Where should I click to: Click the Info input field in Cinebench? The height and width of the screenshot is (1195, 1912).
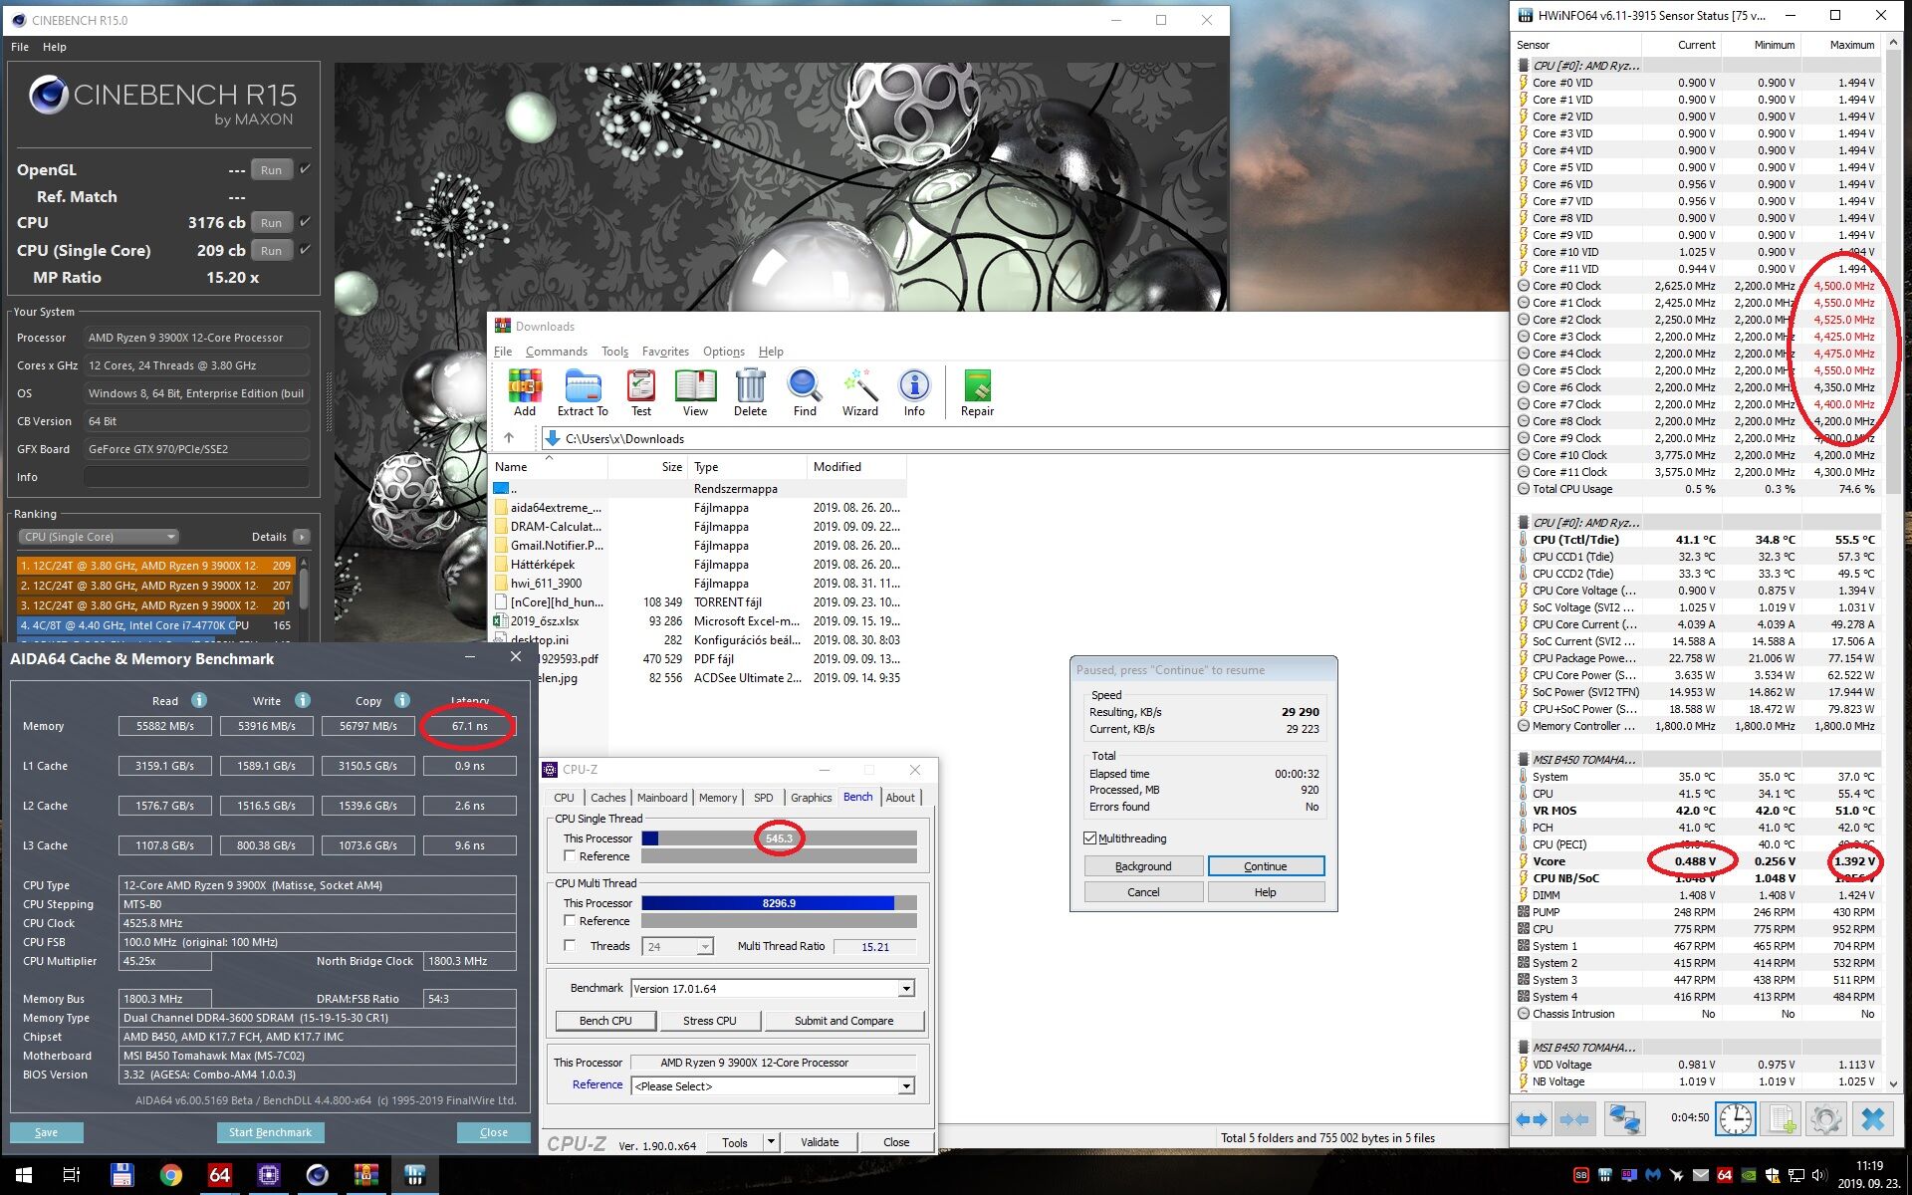tap(196, 477)
